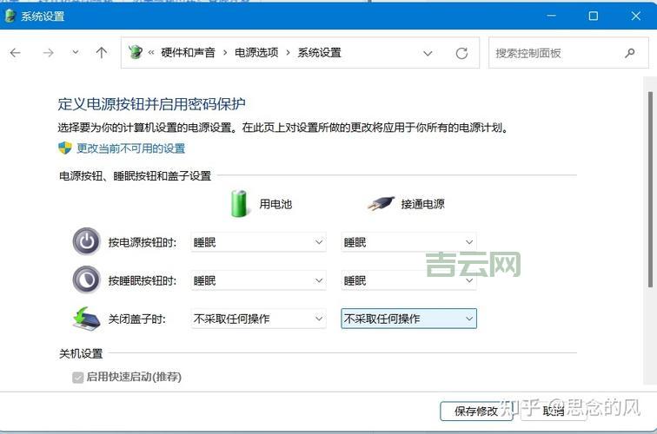Screen dimensions: 657x434
Task: Click the 系统设置 title bar icon
Action: coord(10,16)
